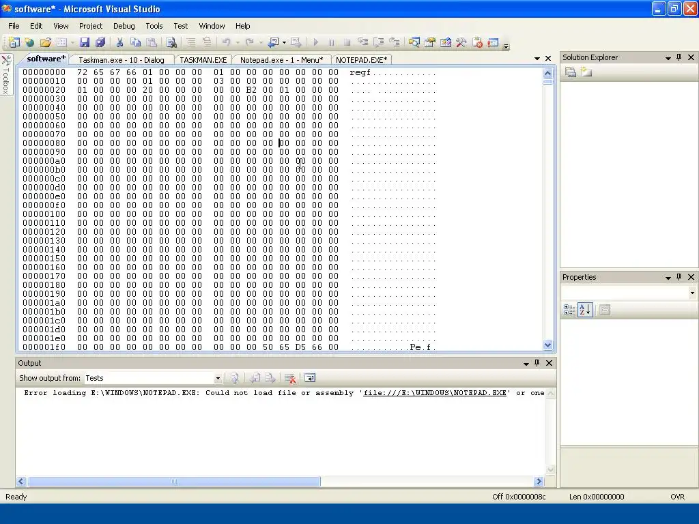Open the Tools menu

[x=154, y=26]
